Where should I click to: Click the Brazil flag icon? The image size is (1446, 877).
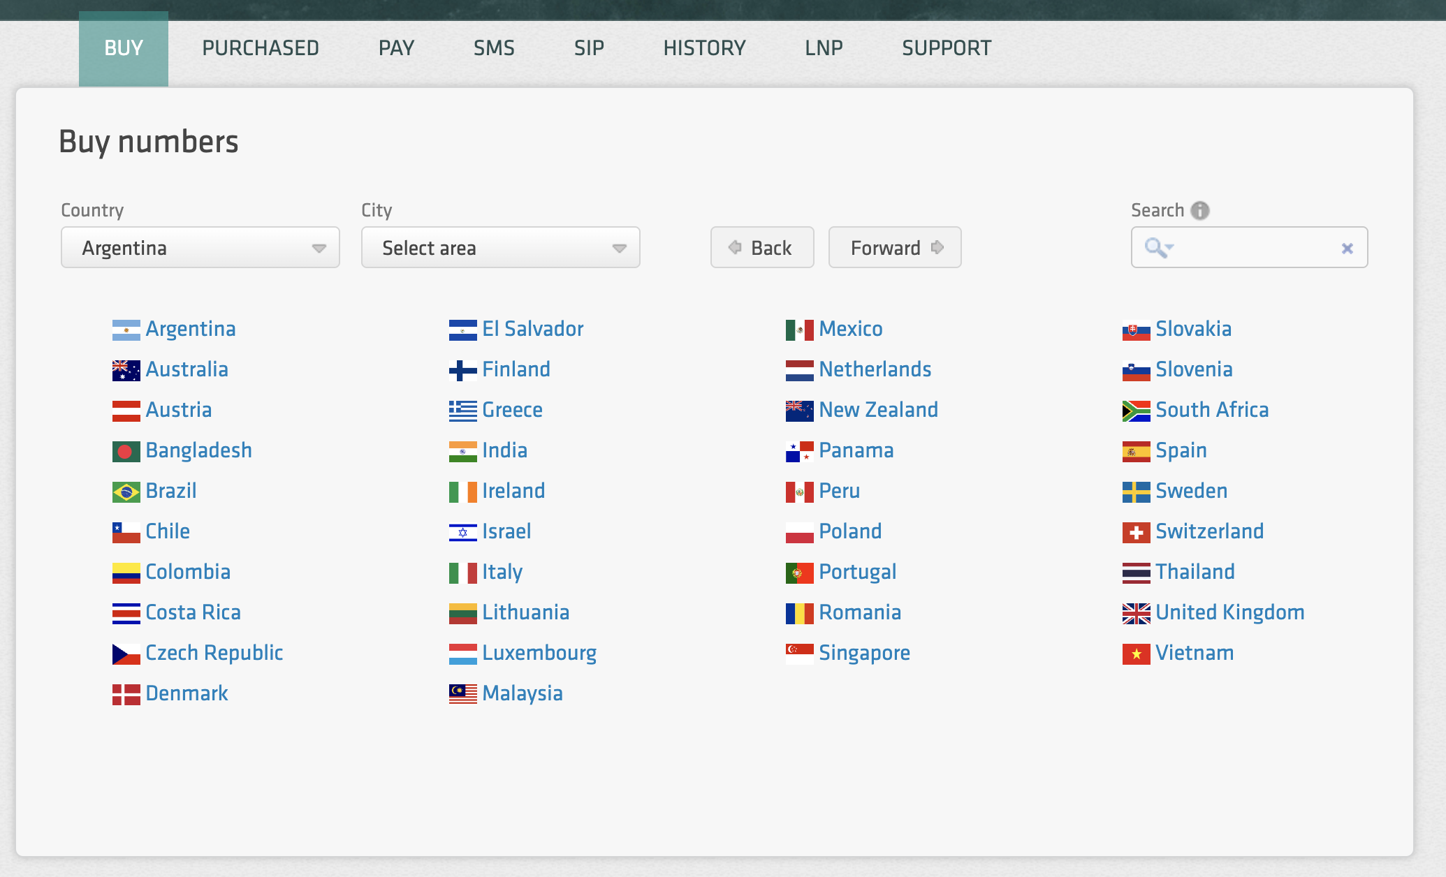(x=126, y=492)
